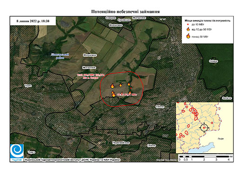The width and height of the screenshot is (242, 171).
Task: Click the small red dot hotspot inside the circle
Action: tap(131, 88)
